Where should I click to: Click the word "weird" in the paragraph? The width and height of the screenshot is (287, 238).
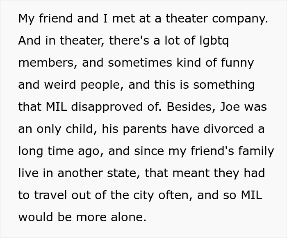click(x=60, y=85)
